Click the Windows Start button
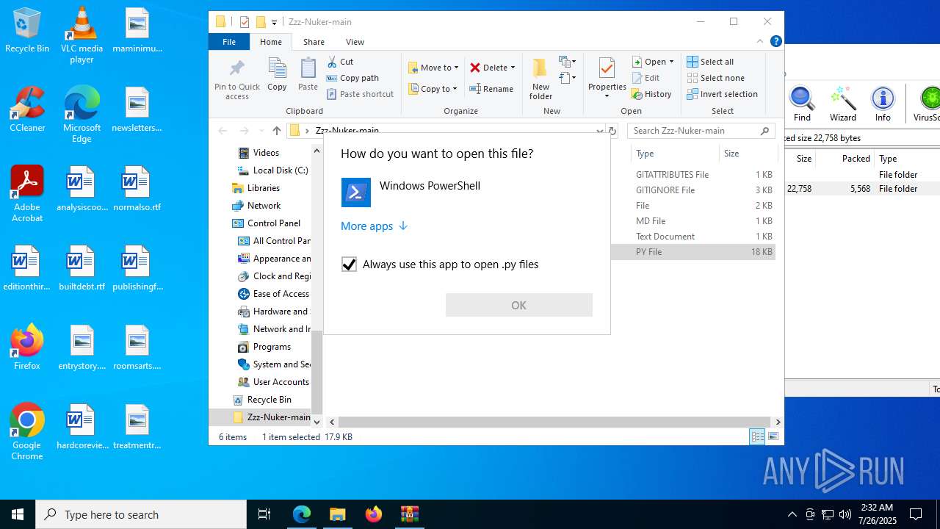This screenshot has height=529, width=940. pos(18,514)
